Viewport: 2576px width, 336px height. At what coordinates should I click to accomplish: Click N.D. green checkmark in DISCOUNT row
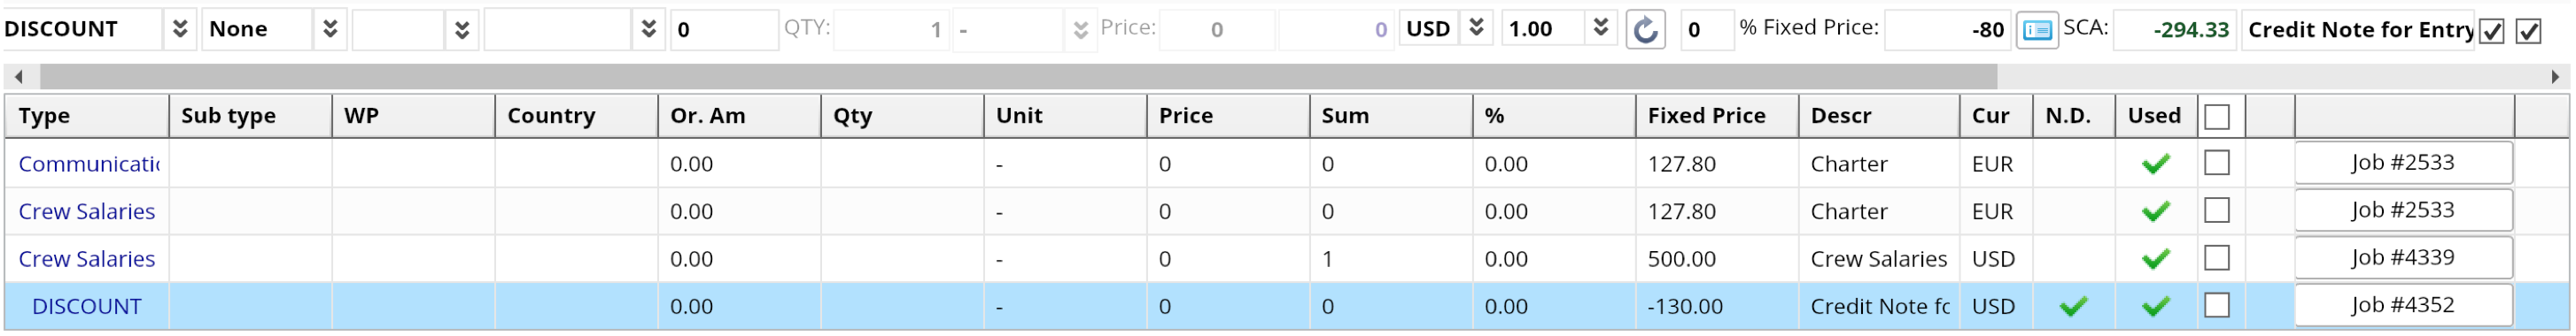pyautogui.click(x=2073, y=306)
